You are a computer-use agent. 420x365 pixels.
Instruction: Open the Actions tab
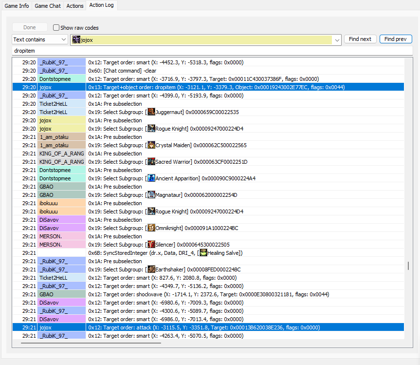pyautogui.click(x=75, y=6)
